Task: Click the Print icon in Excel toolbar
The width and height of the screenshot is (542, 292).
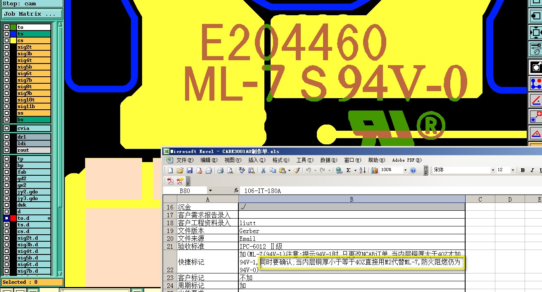Action: click(x=221, y=170)
